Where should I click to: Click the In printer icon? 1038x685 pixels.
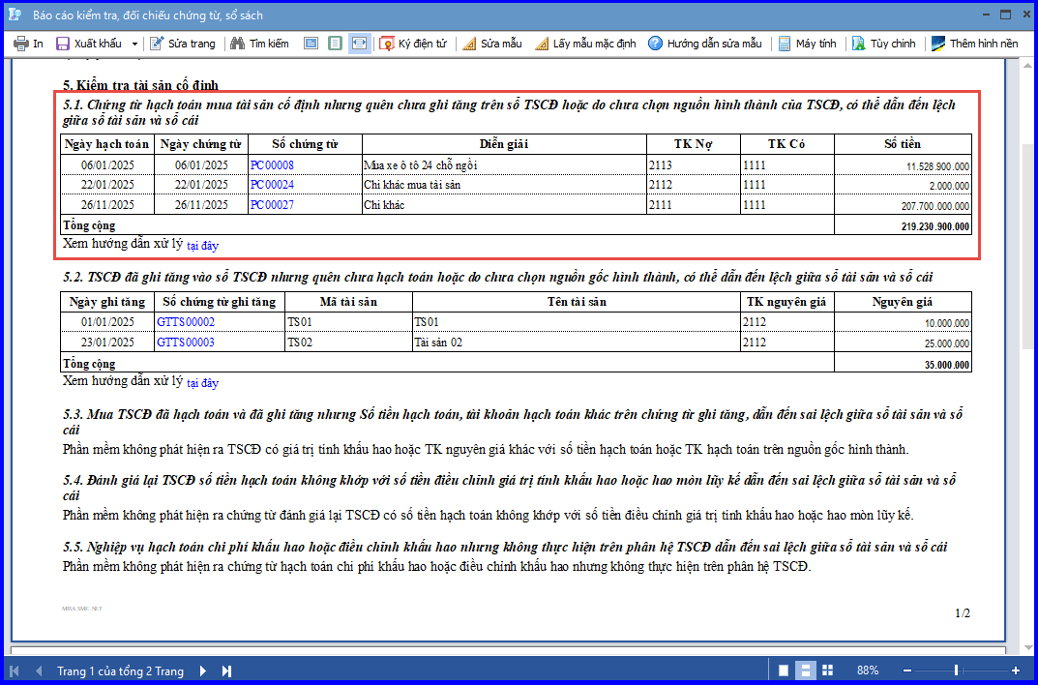(21, 44)
